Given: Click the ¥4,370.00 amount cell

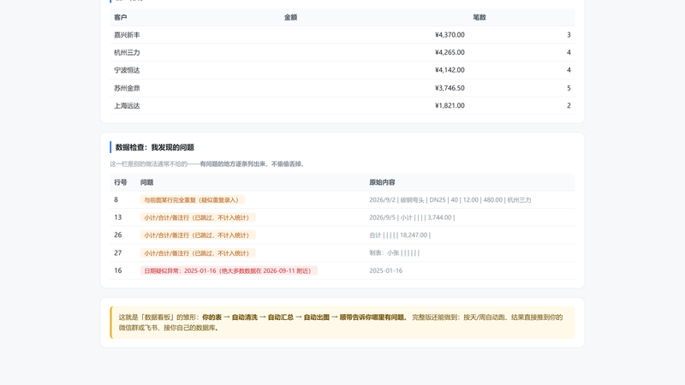Looking at the screenshot, I should click(450, 35).
